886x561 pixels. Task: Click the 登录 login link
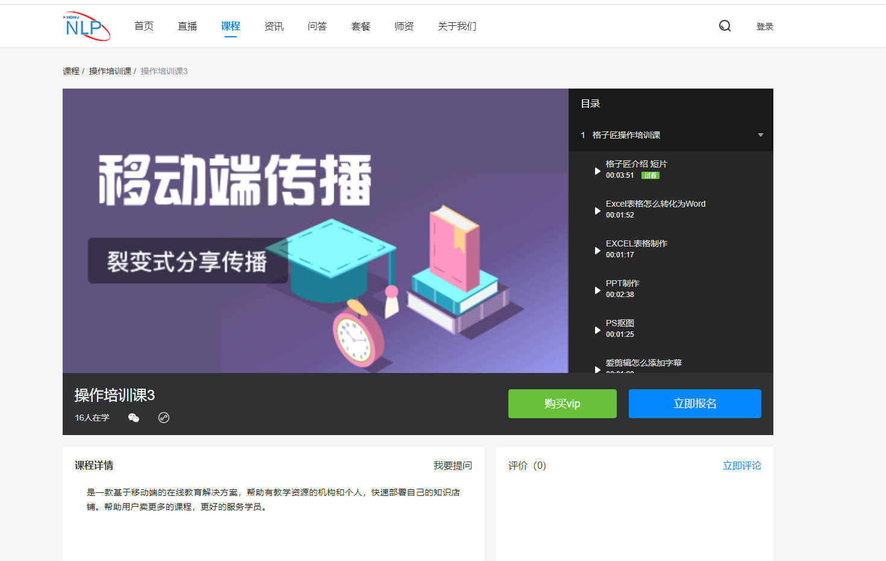pyautogui.click(x=765, y=27)
